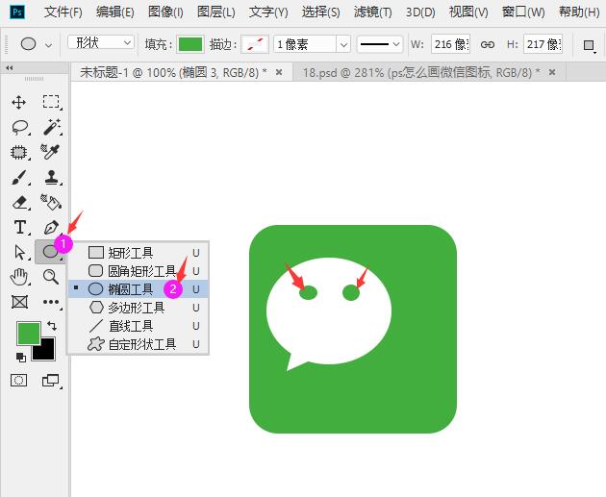Switch to the 未标题-1 document tab

click(x=173, y=72)
